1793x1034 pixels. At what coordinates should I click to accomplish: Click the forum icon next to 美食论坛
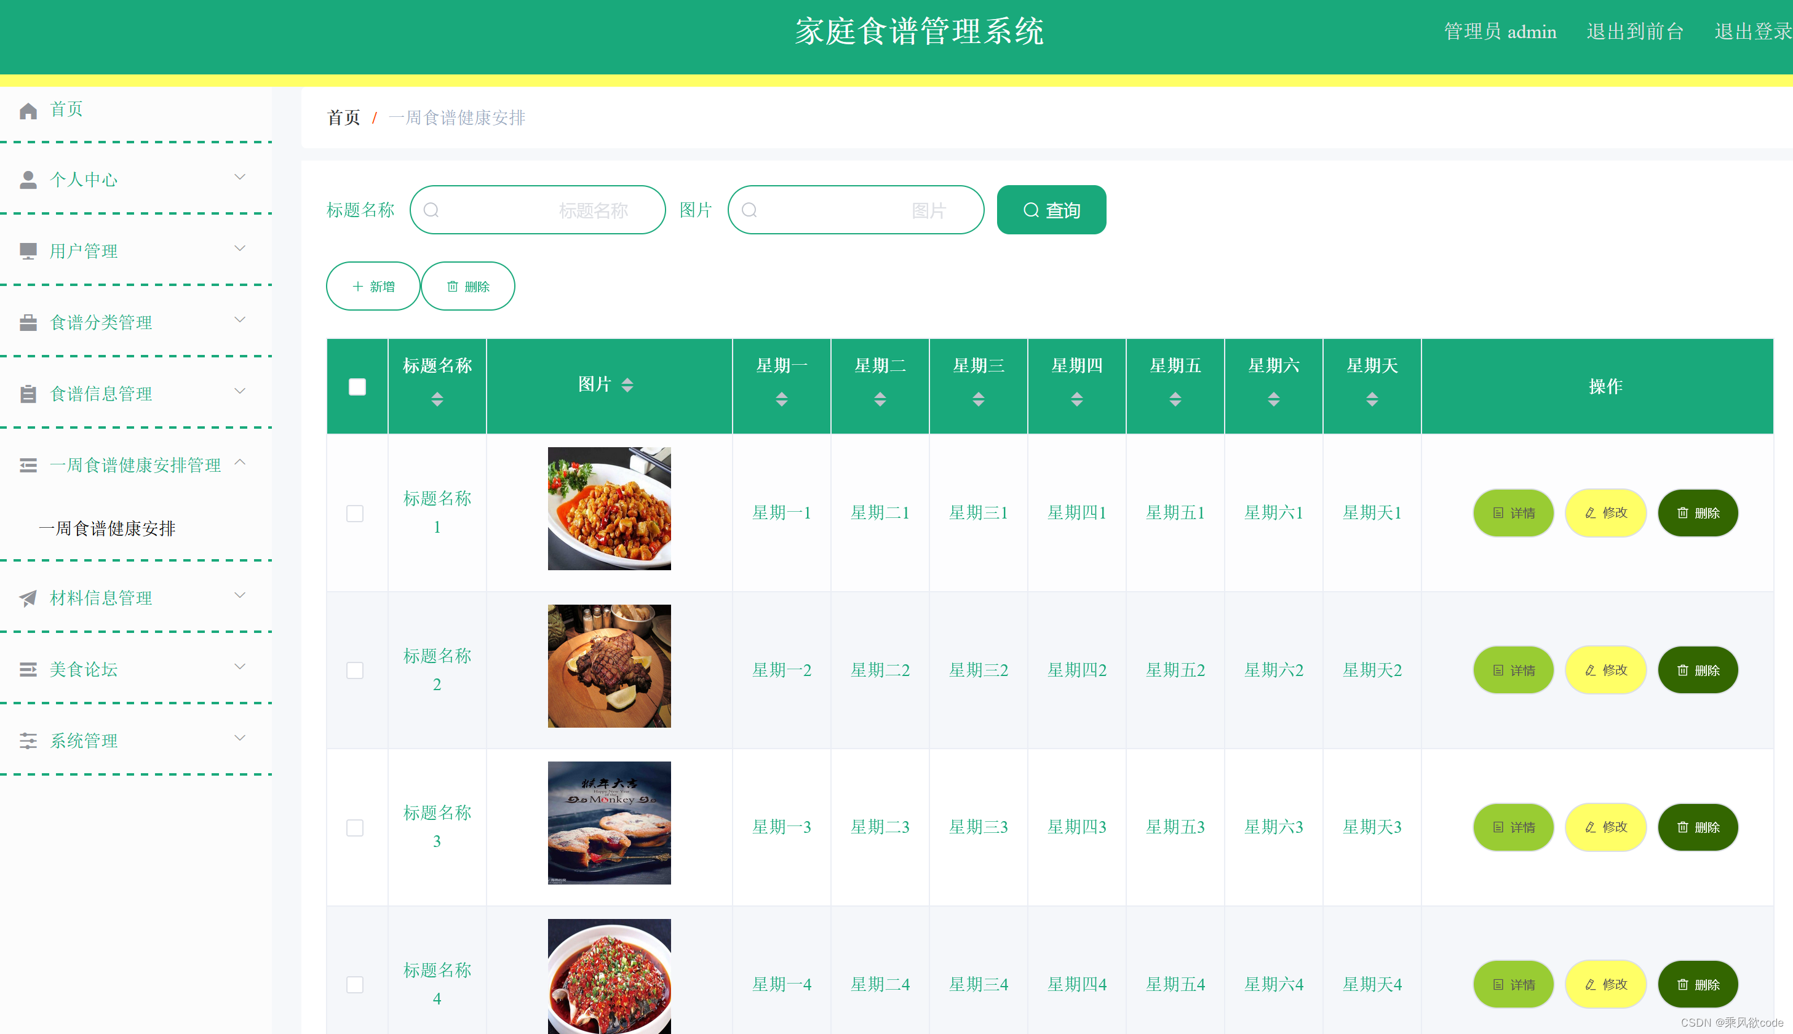[x=28, y=669]
